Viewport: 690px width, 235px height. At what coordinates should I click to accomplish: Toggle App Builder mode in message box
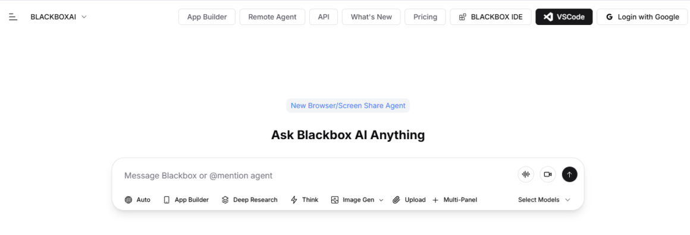tap(186, 200)
